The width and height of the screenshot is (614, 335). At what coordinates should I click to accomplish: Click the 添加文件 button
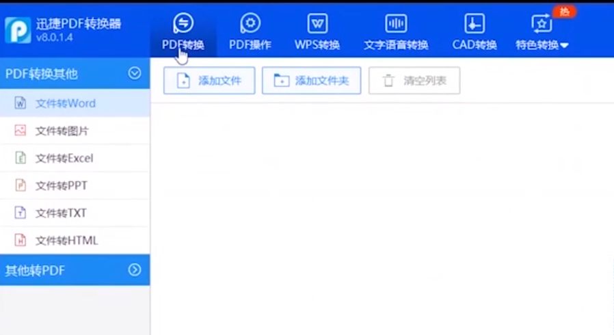click(209, 81)
